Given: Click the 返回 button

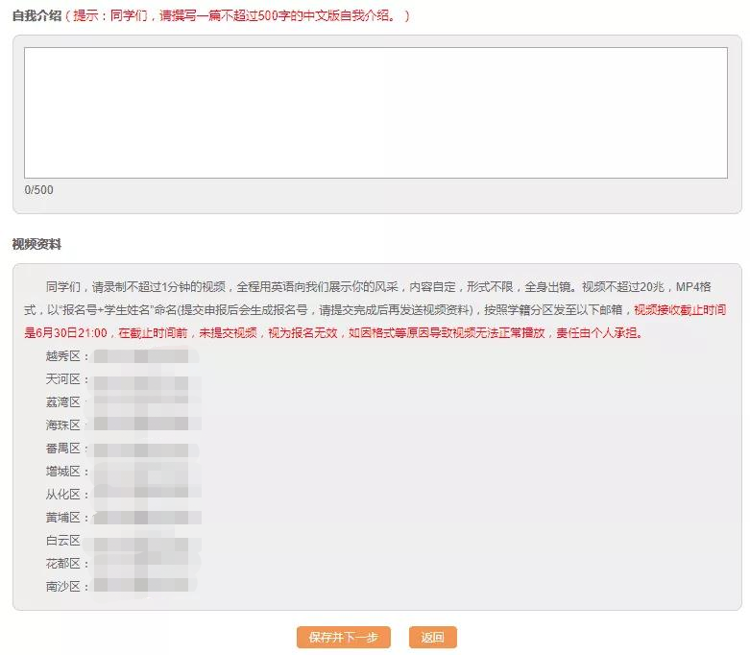Looking at the screenshot, I should (433, 638).
